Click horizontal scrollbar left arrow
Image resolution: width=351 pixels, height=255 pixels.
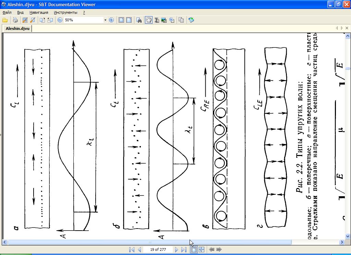[x=4, y=242]
